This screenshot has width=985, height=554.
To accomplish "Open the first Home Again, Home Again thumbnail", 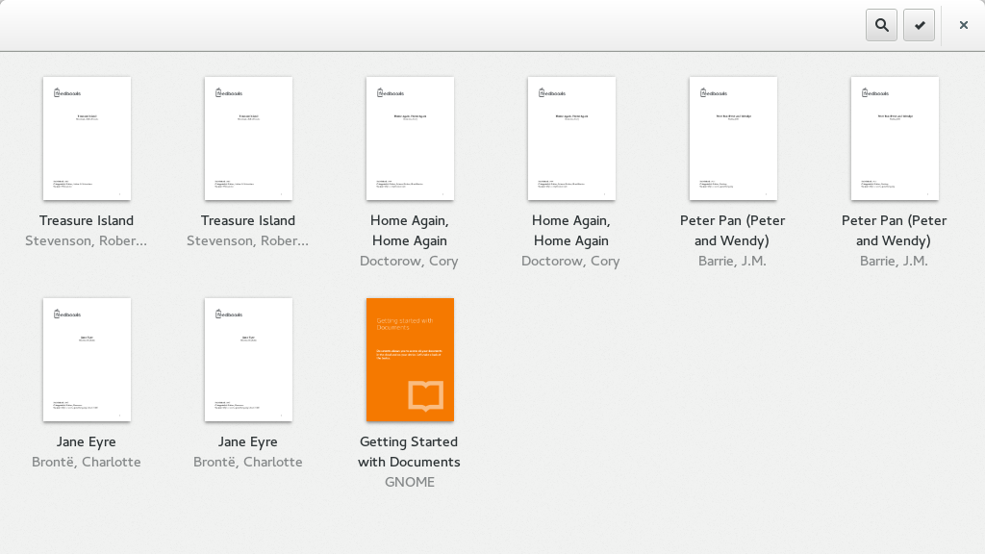I will 410,138.
